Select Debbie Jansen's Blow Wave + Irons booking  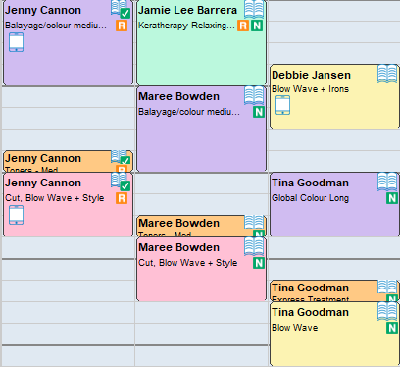pos(334,96)
